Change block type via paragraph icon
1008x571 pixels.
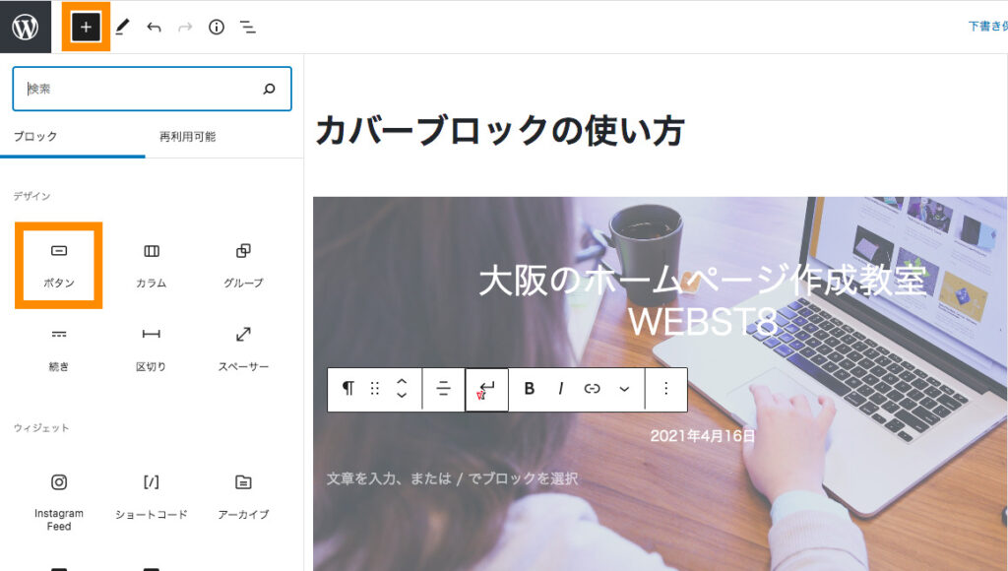[x=347, y=389]
